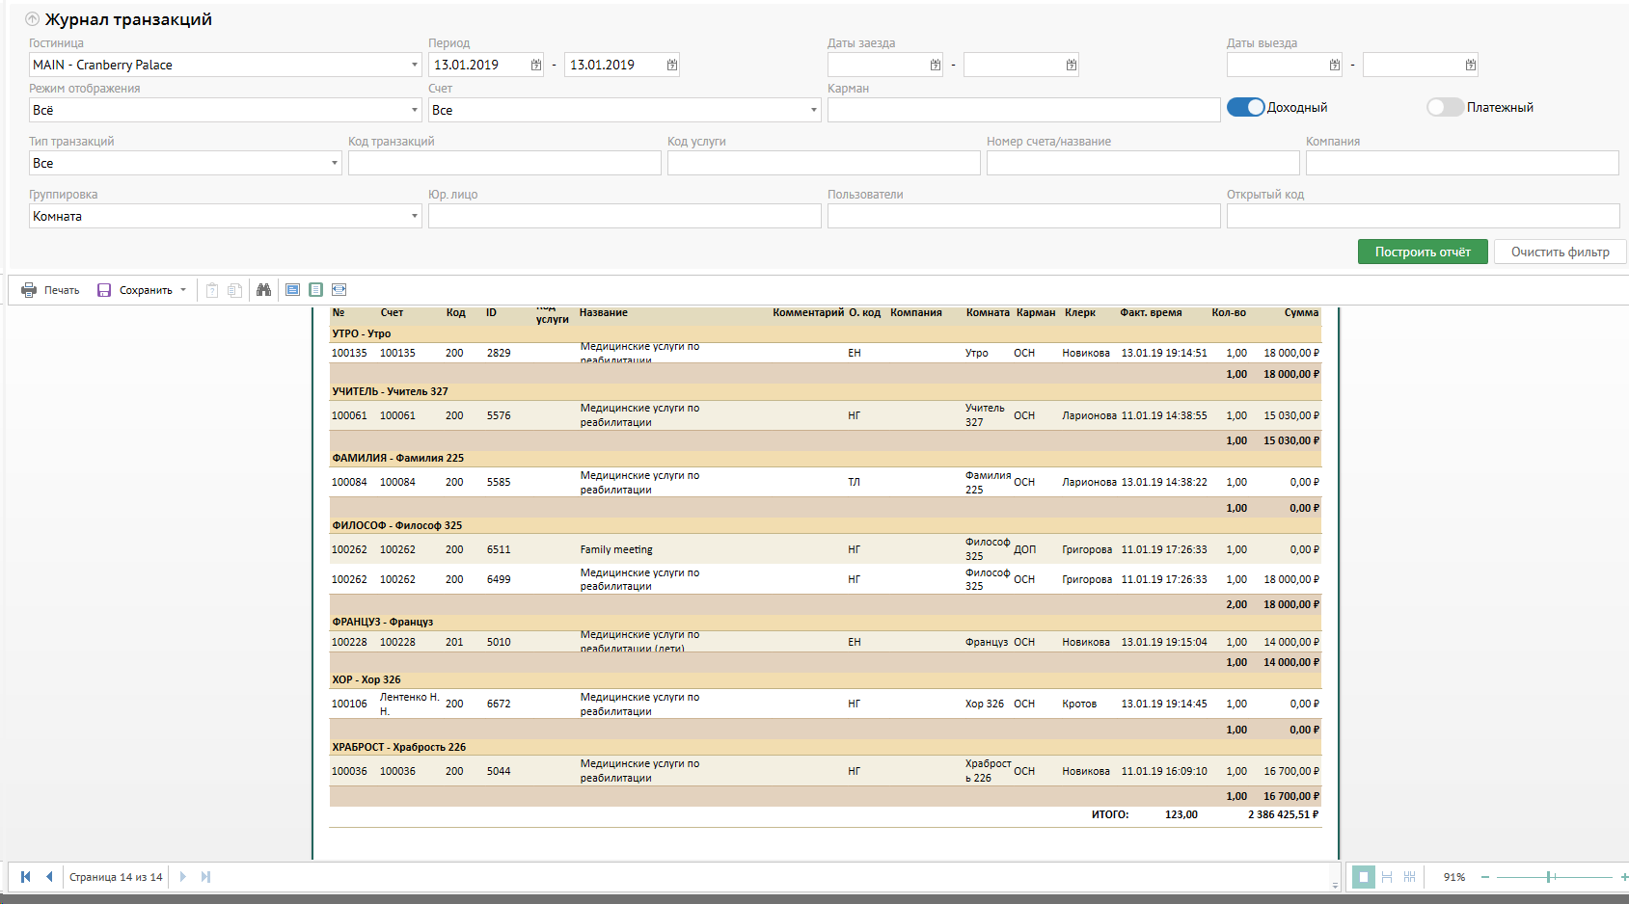
Task: Open the Сохранить dropdown arrow
Action: click(x=183, y=290)
